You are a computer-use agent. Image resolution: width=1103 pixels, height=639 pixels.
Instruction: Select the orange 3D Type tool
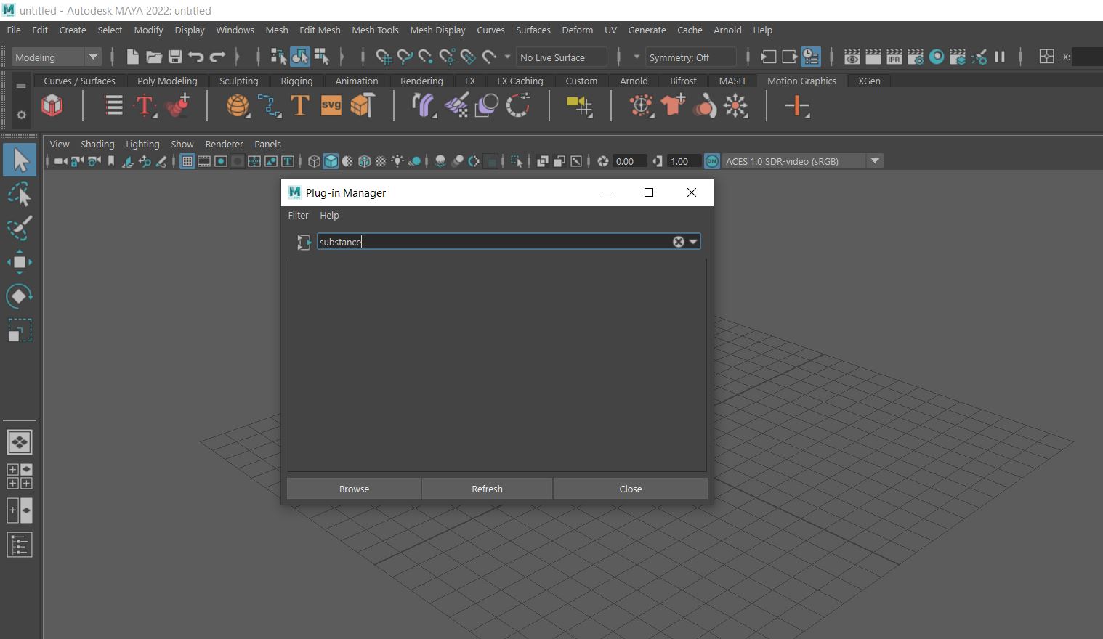[299, 106]
